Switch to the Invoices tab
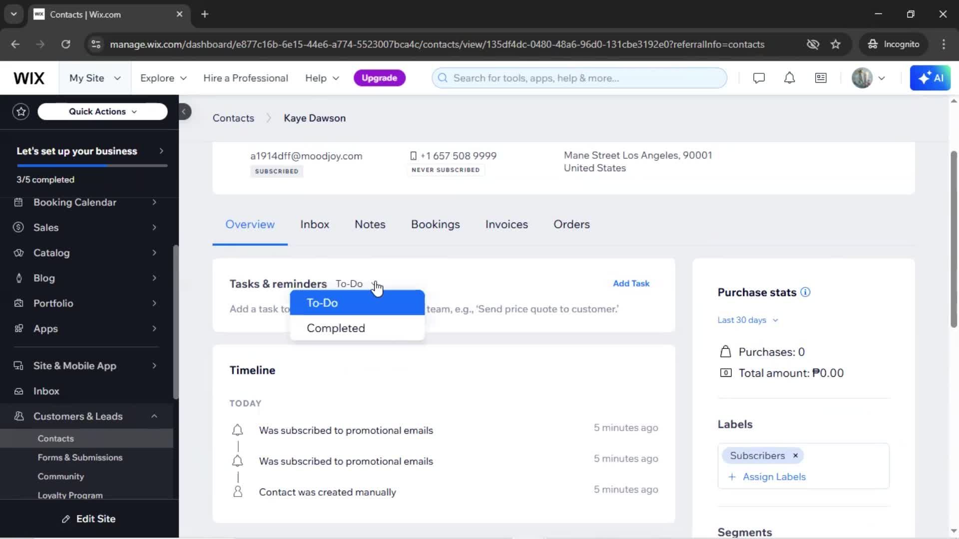959x539 pixels. (x=506, y=224)
